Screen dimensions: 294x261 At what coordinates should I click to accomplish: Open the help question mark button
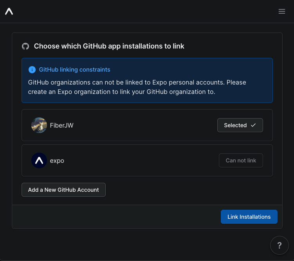(280, 245)
